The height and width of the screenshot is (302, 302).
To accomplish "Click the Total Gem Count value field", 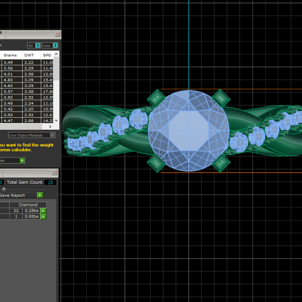I will click(50, 182).
